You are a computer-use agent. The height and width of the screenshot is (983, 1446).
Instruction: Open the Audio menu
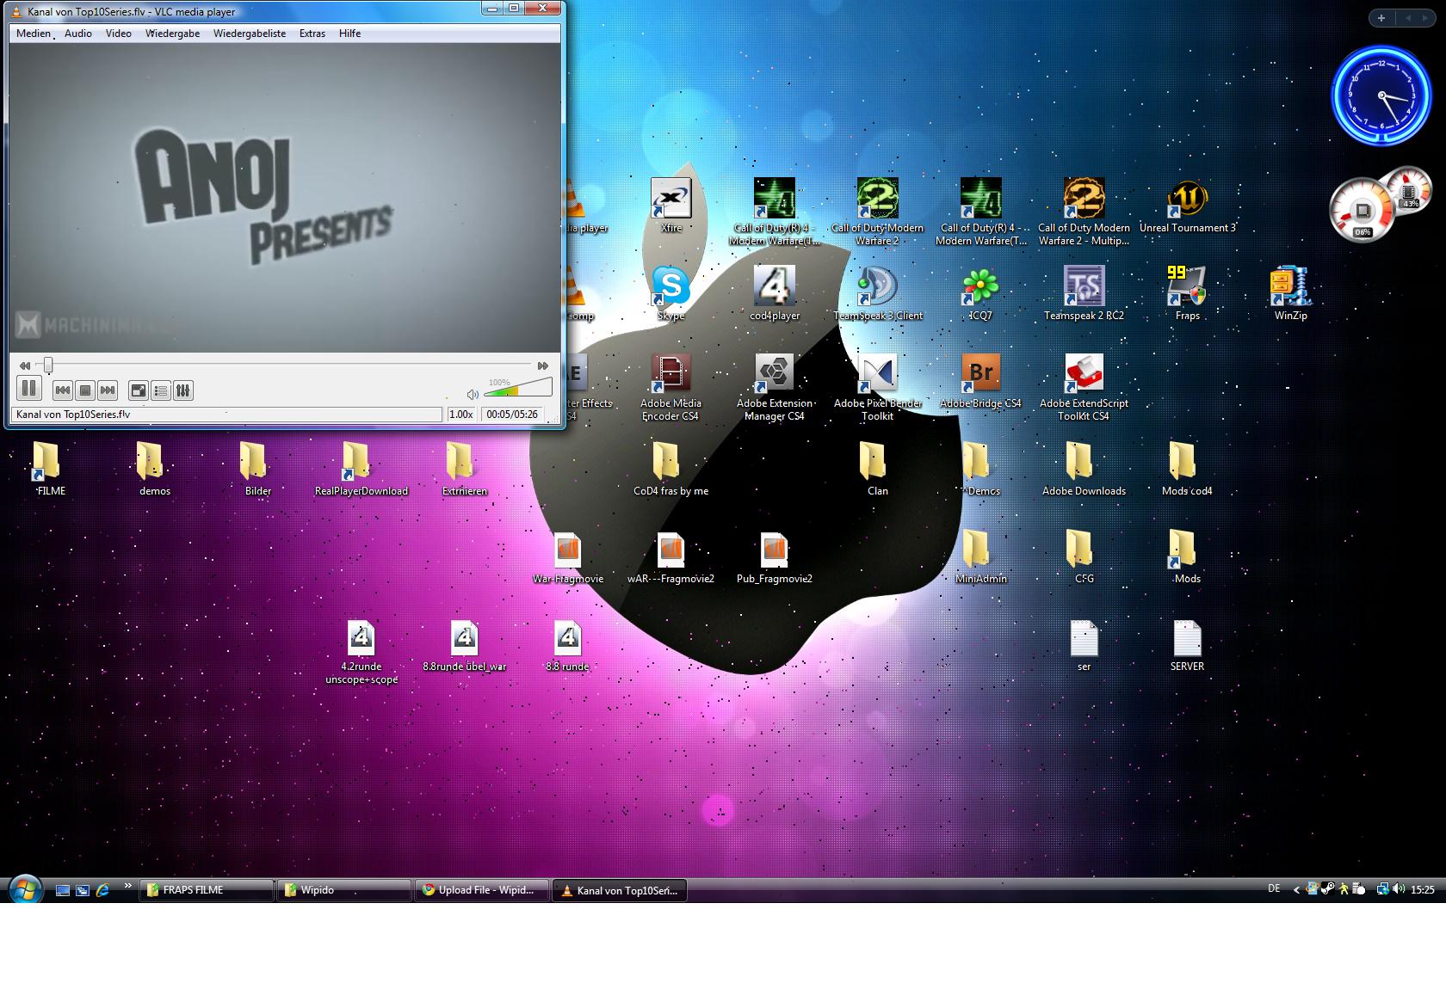coord(77,34)
